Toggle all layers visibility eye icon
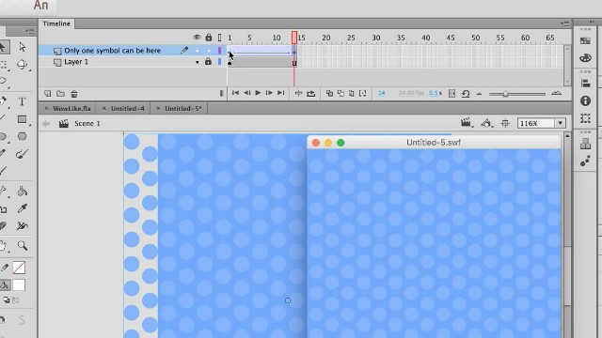The width and height of the screenshot is (602, 338). [x=197, y=38]
